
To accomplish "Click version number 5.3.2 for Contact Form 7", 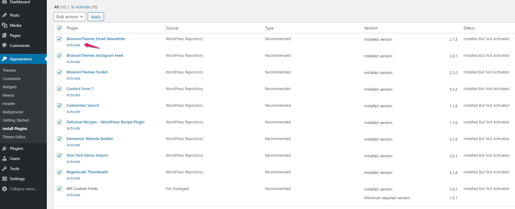I will 453,89.
